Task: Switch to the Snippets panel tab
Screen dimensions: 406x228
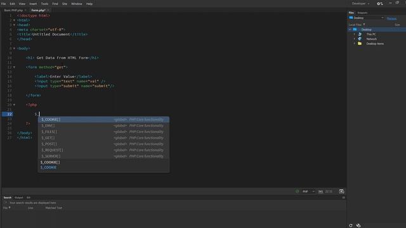Action: coord(362,13)
